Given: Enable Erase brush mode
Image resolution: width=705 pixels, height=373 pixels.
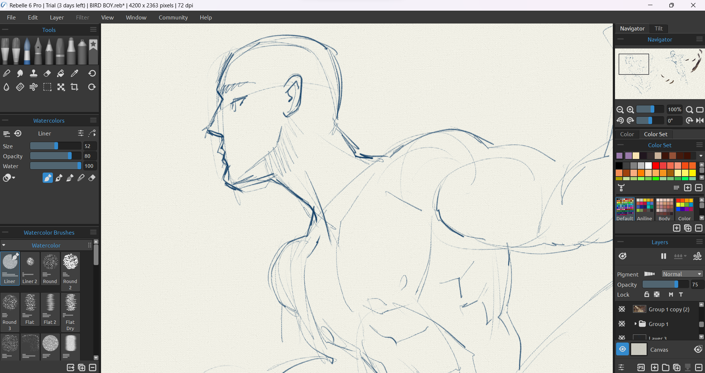Looking at the screenshot, I should pyautogui.click(x=92, y=178).
